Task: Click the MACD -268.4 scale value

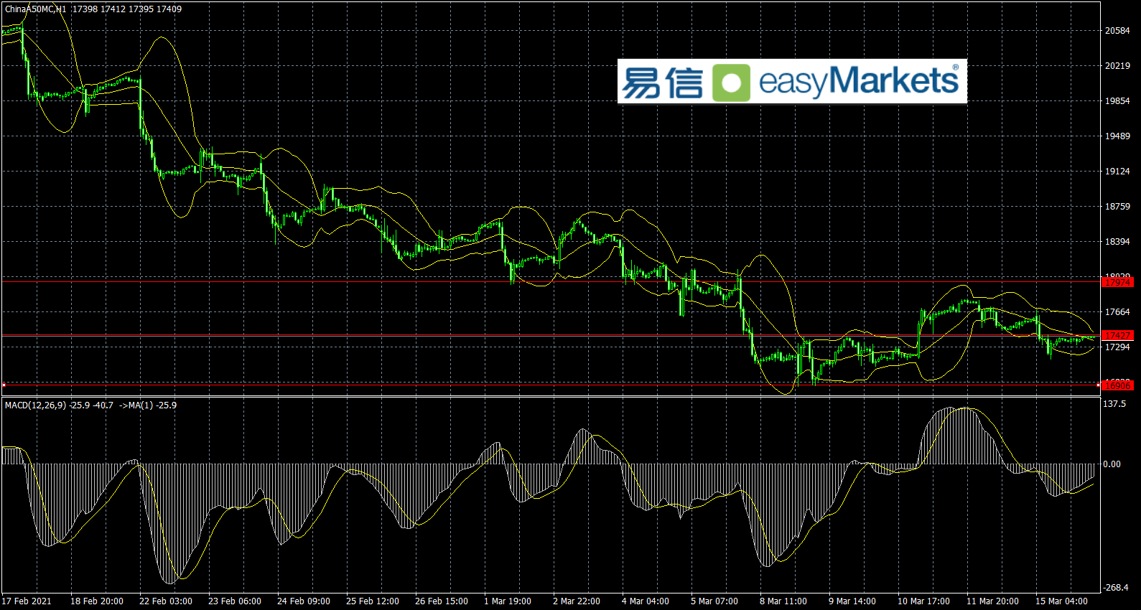Action: pyautogui.click(x=1115, y=587)
